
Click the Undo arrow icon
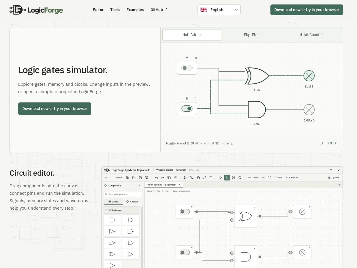click(156, 178)
